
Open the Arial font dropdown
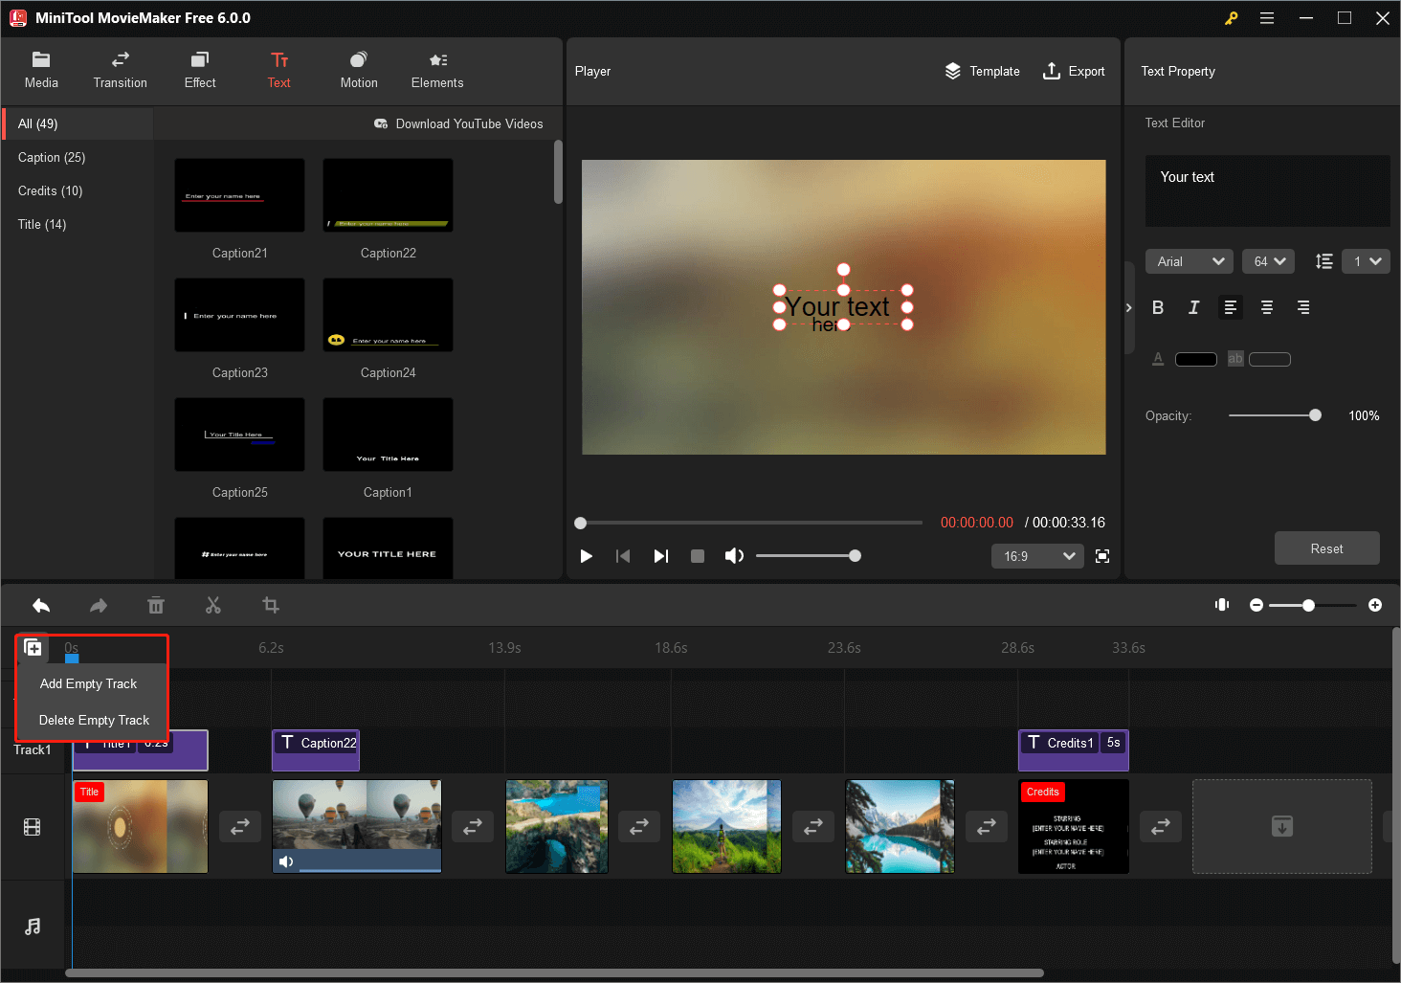point(1190,261)
